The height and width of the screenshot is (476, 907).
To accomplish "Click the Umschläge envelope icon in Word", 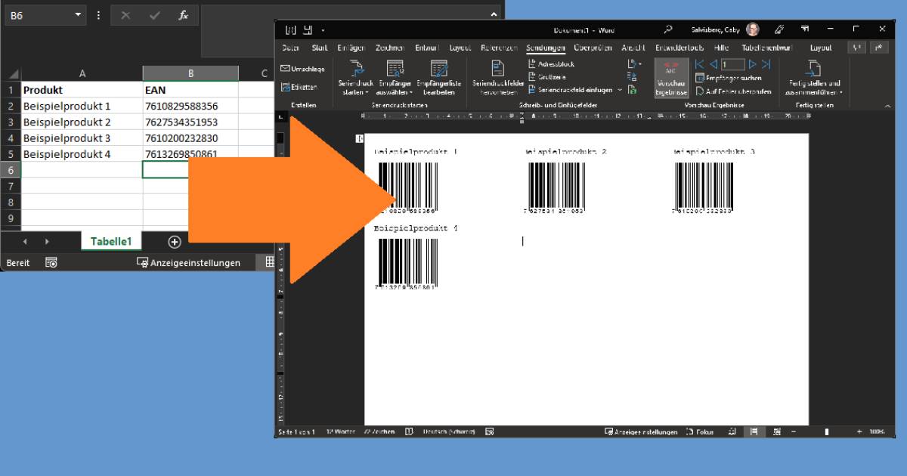I will pyautogui.click(x=286, y=69).
